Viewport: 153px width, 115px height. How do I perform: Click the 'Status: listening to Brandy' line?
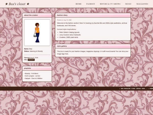33,51
